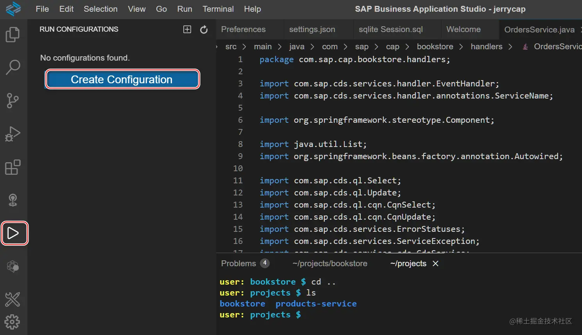Open the Terminal menu
Image resolution: width=582 pixels, height=335 pixels.
pyautogui.click(x=218, y=9)
